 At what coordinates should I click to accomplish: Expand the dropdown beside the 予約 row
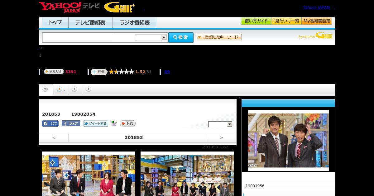point(220,124)
